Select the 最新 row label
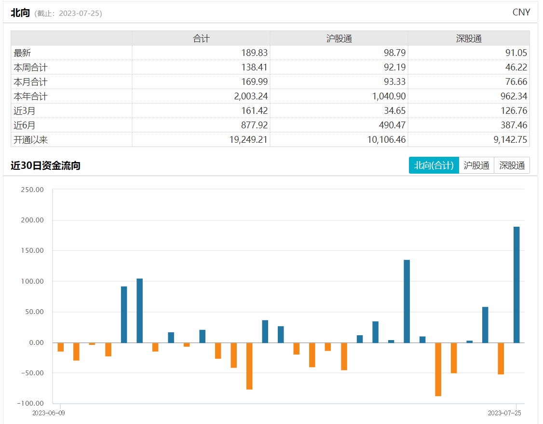Viewport: 543px width, 424px height. (x=22, y=53)
